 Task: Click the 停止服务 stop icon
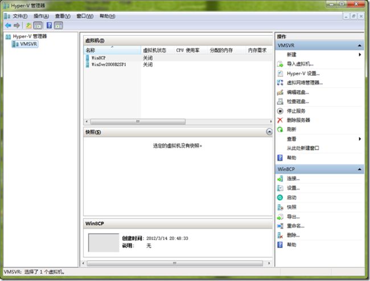280,111
